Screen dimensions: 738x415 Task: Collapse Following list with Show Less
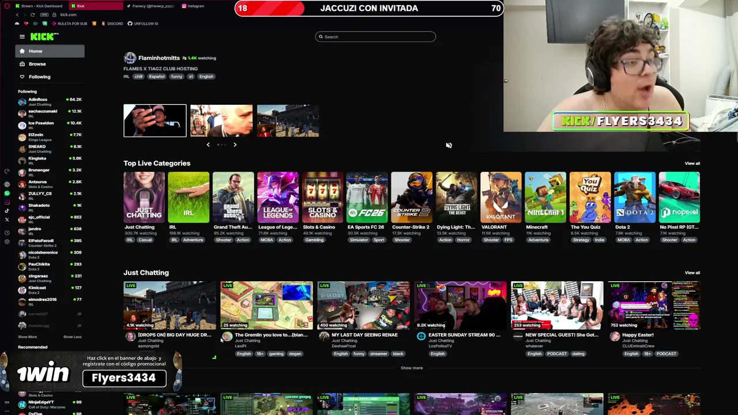[x=72, y=337]
